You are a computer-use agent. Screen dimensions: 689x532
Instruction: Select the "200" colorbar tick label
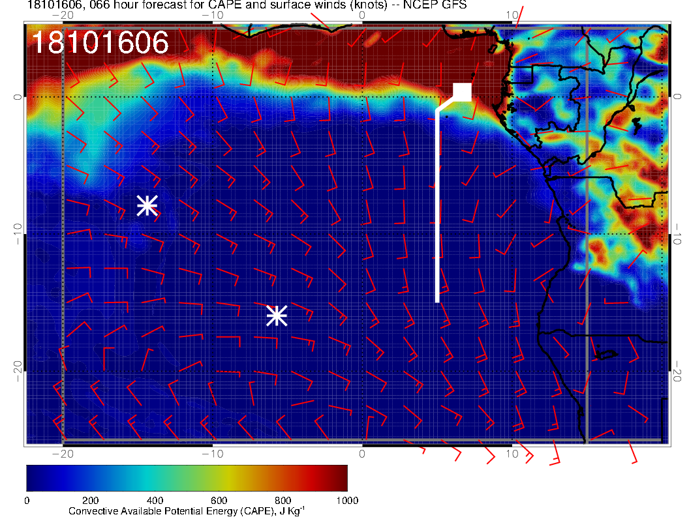tap(91, 500)
